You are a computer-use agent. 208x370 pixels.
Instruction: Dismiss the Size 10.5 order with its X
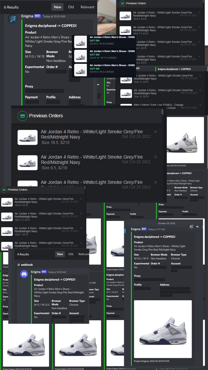click(x=155, y=132)
